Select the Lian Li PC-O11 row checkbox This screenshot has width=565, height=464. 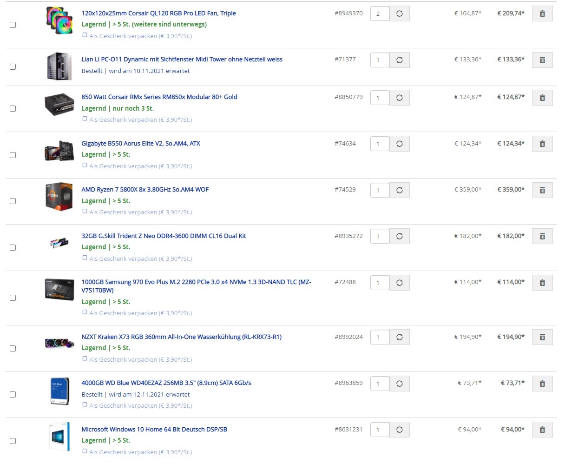13,66
